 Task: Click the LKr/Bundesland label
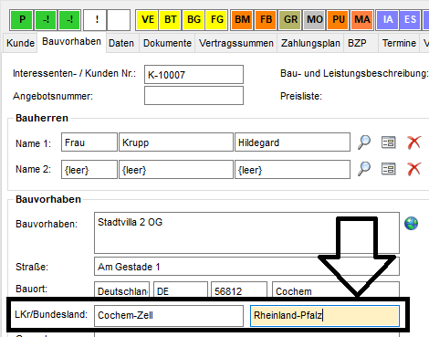[x=51, y=314]
